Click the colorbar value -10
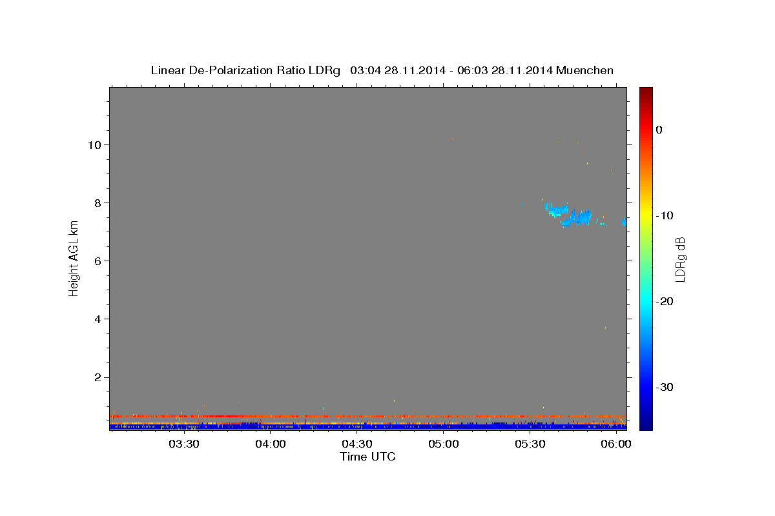Image resolution: width=775 pixels, height=516 pixels. [x=665, y=215]
